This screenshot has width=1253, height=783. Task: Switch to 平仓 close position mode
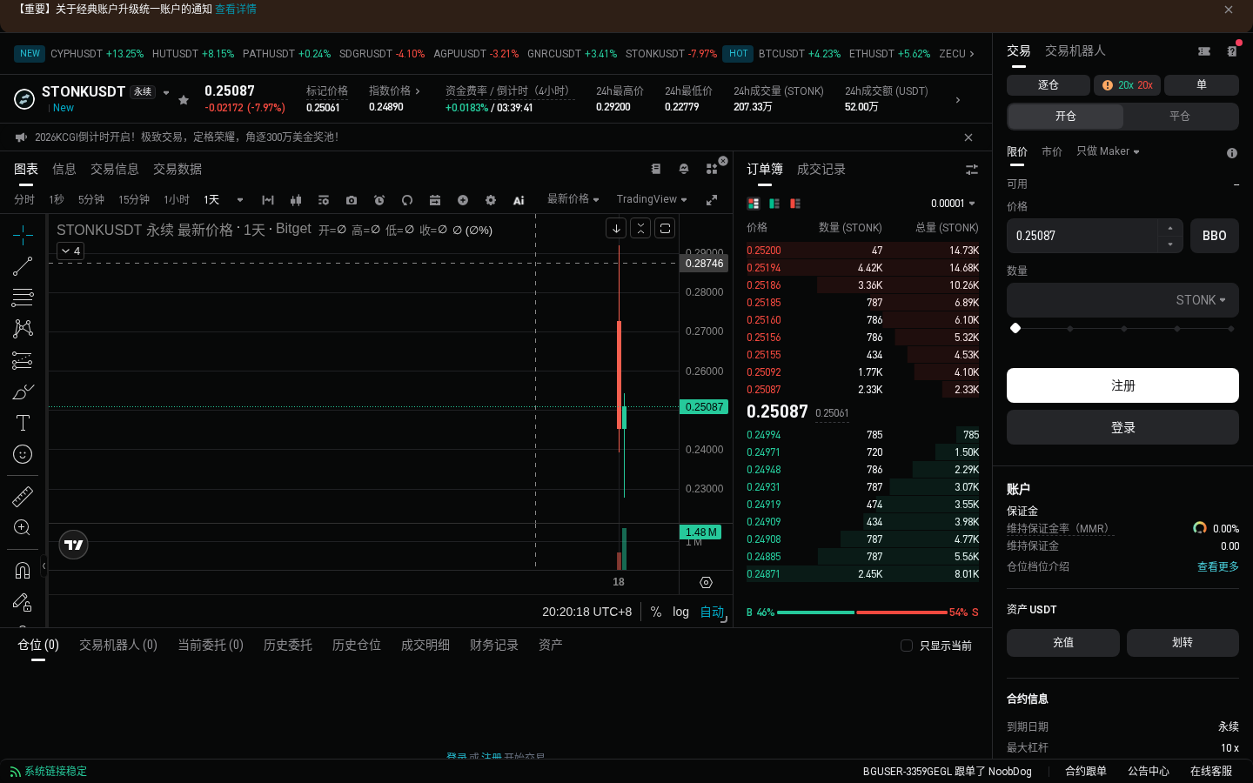coord(1180,117)
